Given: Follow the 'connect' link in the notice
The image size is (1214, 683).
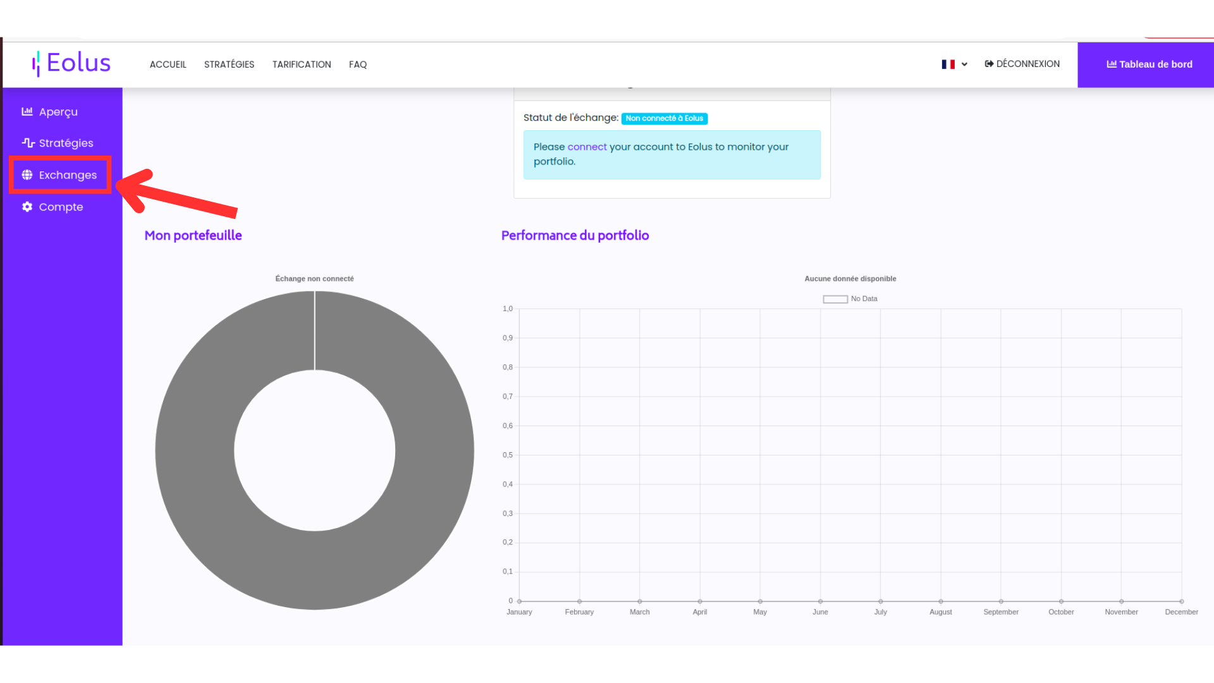Looking at the screenshot, I should [587, 147].
